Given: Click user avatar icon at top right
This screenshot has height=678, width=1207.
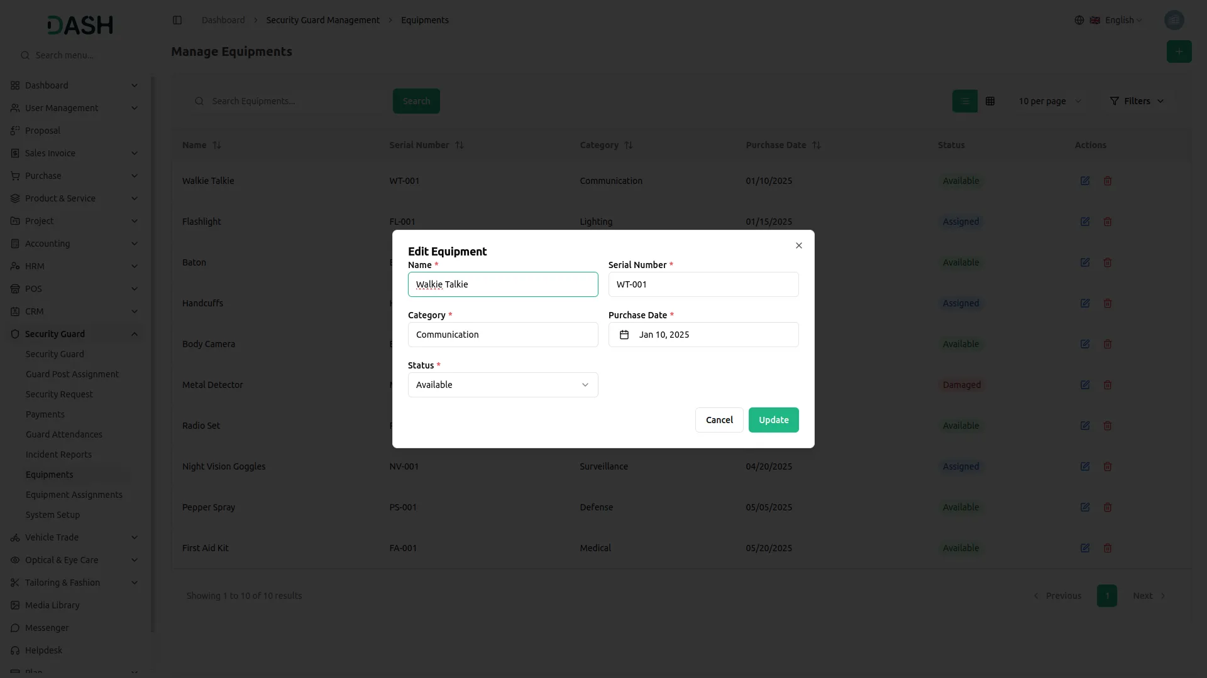Looking at the screenshot, I should pos(1174,20).
